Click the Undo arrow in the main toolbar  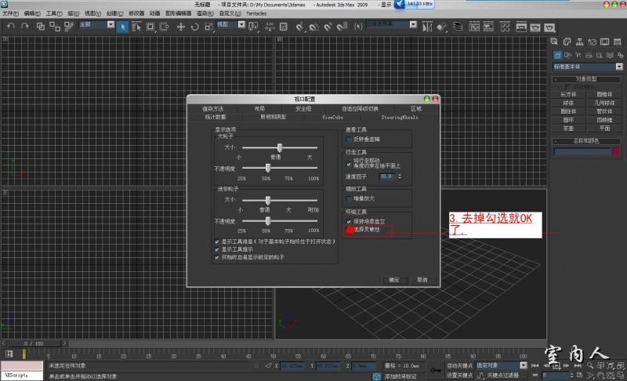[10, 26]
